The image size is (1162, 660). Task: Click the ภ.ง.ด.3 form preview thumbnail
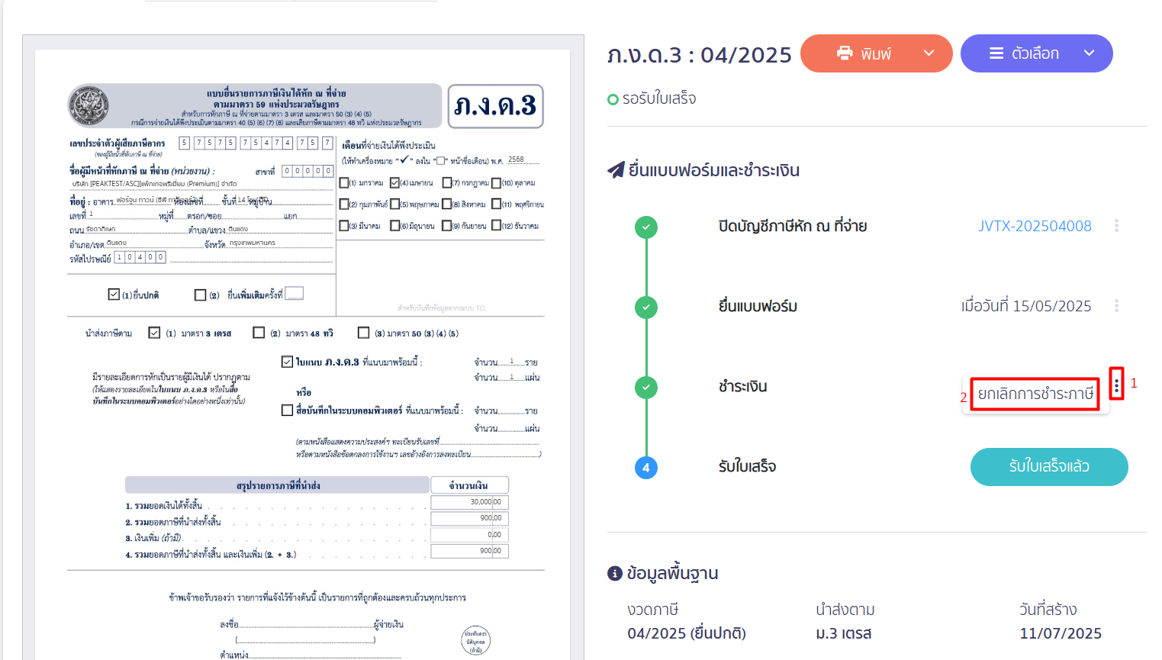pos(303,355)
